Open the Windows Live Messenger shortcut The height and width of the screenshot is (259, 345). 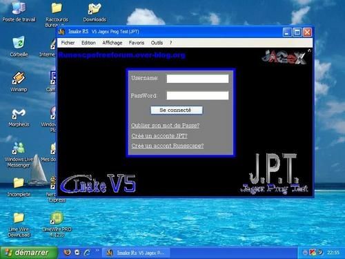tap(19, 155)
